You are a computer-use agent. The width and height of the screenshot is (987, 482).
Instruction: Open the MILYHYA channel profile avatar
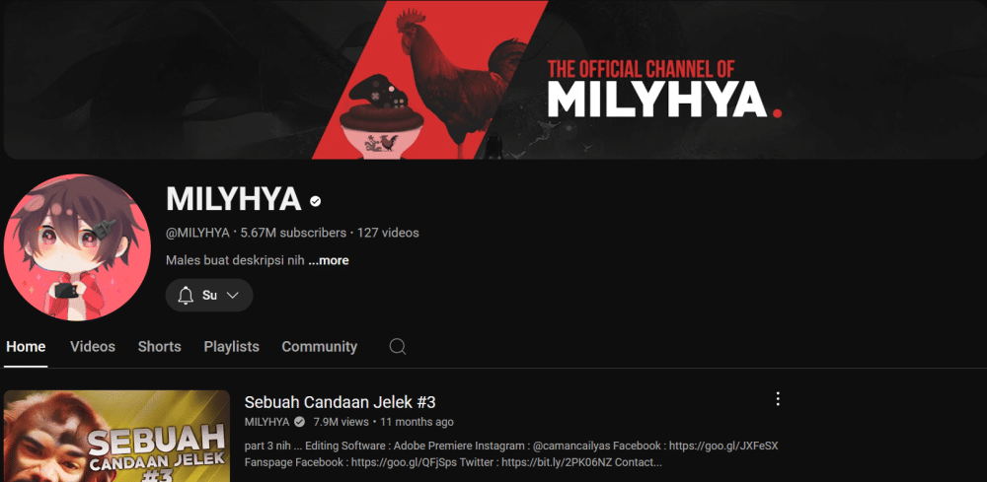(x=77, y=247)
